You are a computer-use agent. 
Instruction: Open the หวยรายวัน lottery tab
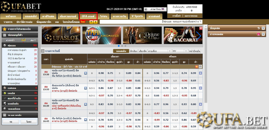coord(120,16)
